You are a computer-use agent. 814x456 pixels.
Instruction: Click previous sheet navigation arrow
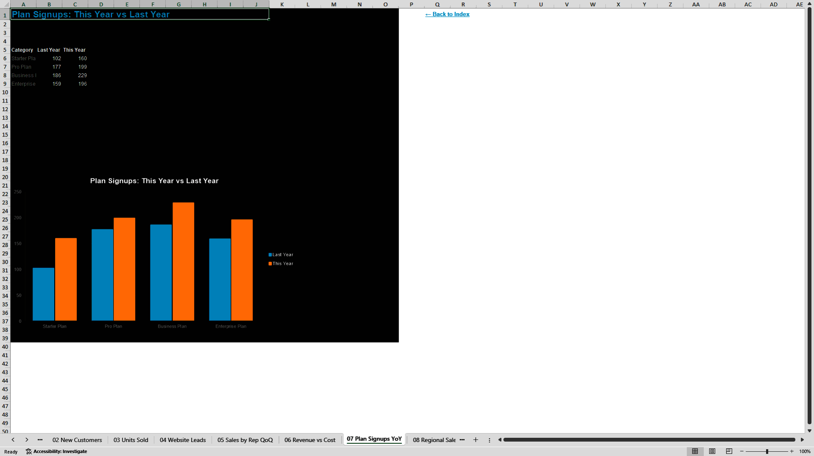[13, 440]
